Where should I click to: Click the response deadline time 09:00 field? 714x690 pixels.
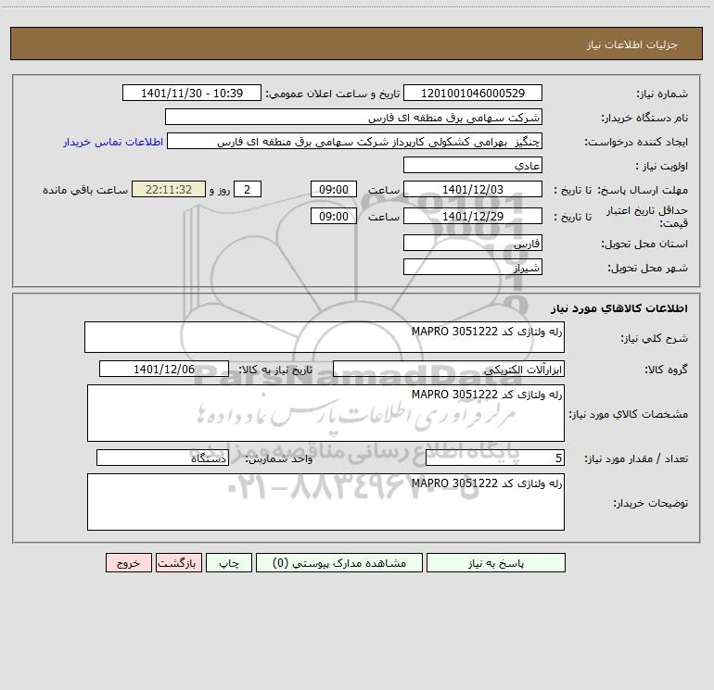point(333,189)
